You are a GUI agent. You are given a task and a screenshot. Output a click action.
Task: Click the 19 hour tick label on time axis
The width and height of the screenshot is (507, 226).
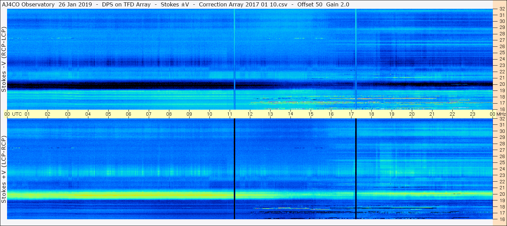(392, 114)
